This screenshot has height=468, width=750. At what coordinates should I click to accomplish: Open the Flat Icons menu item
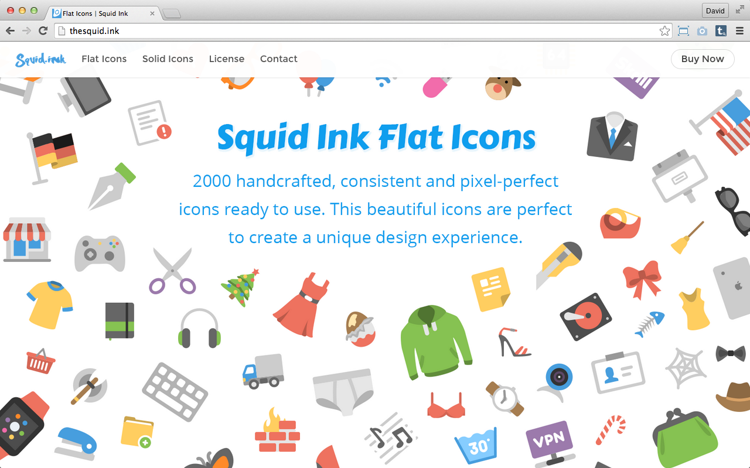(104, 59)
